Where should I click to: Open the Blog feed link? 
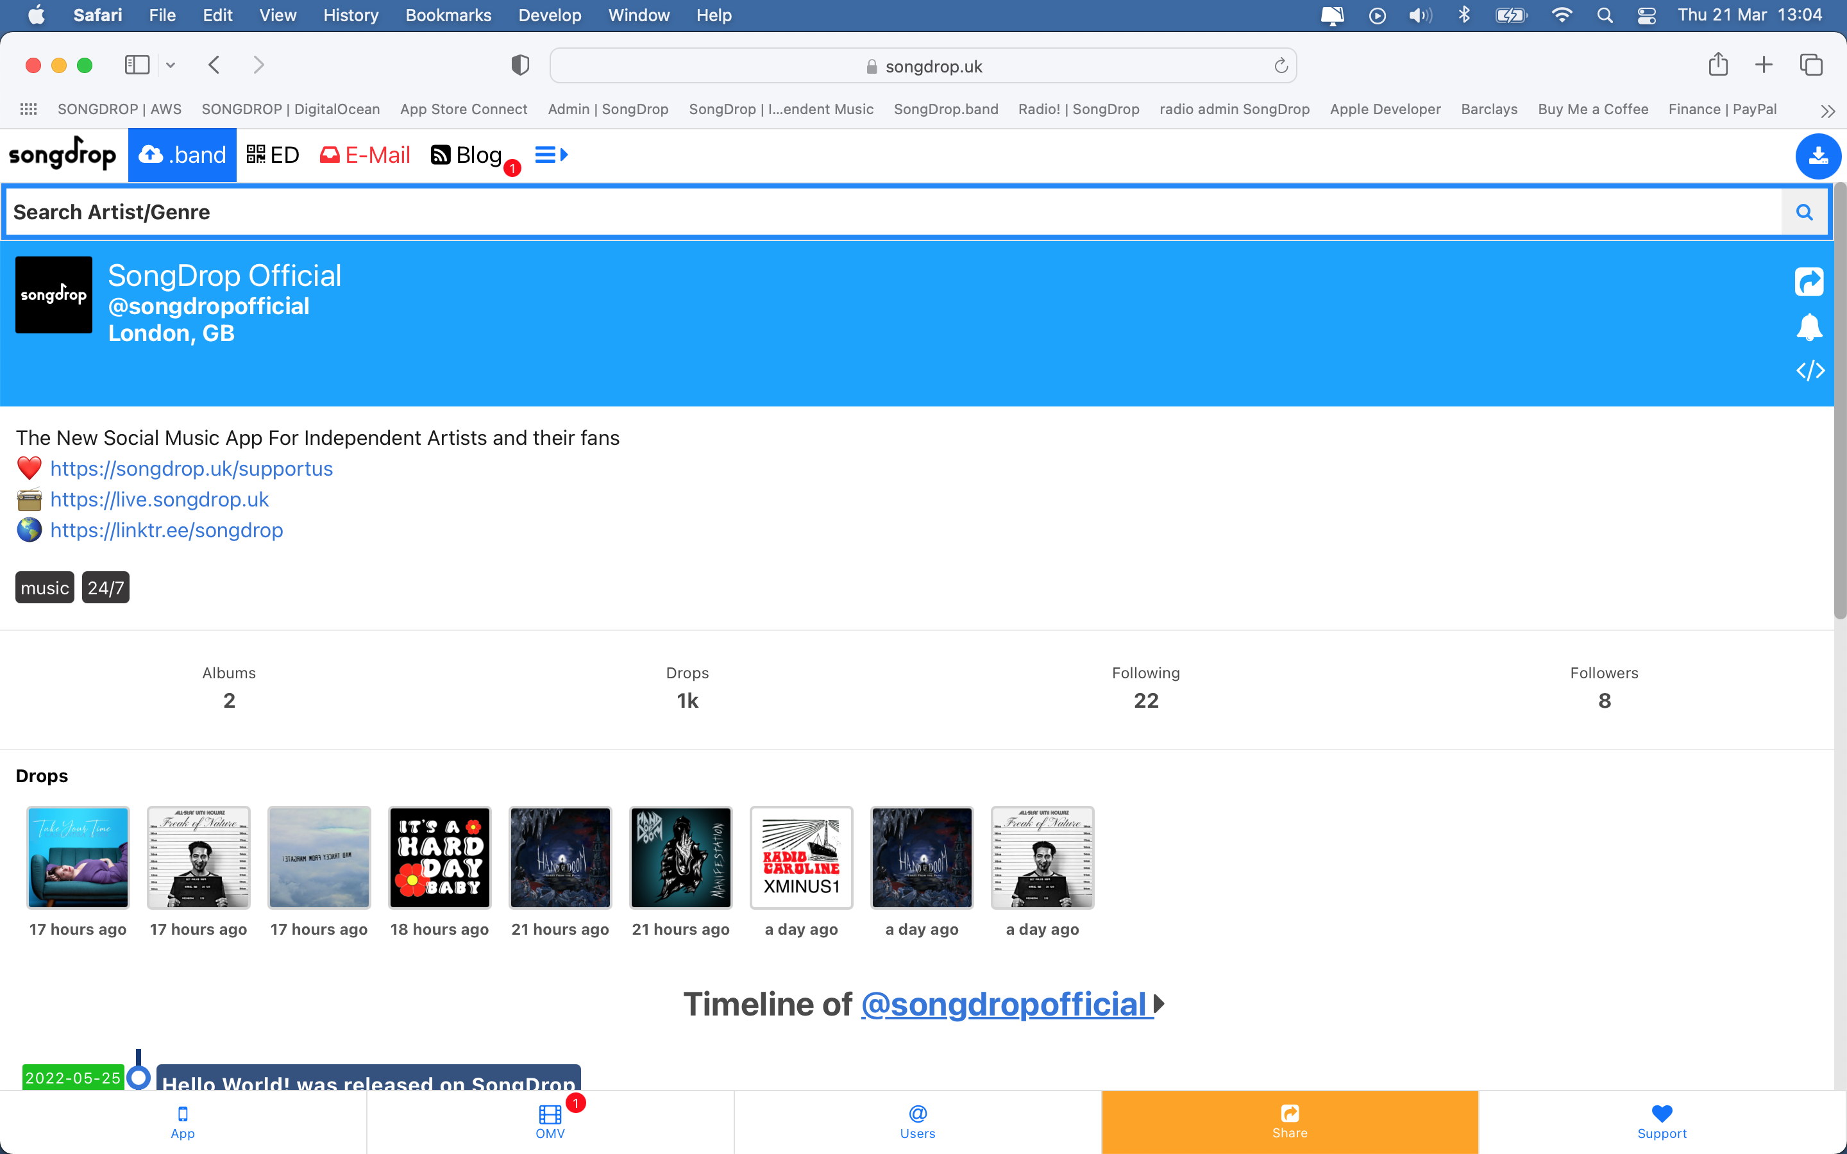point(466,155)
